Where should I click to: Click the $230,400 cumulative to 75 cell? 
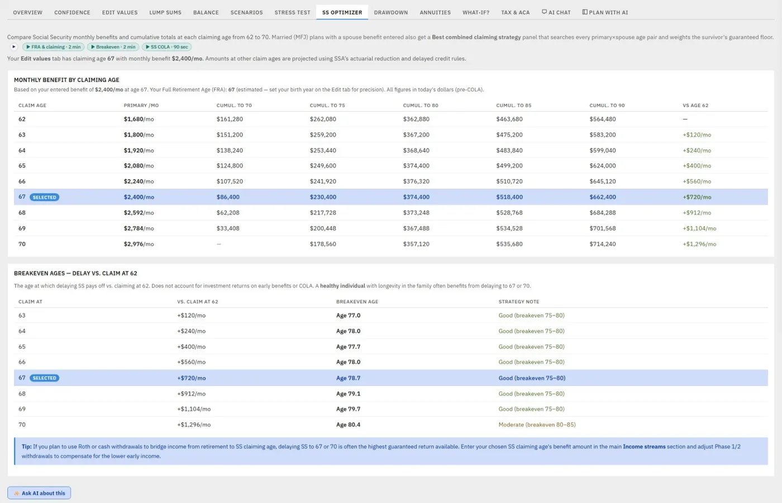(x=323, y=197)
